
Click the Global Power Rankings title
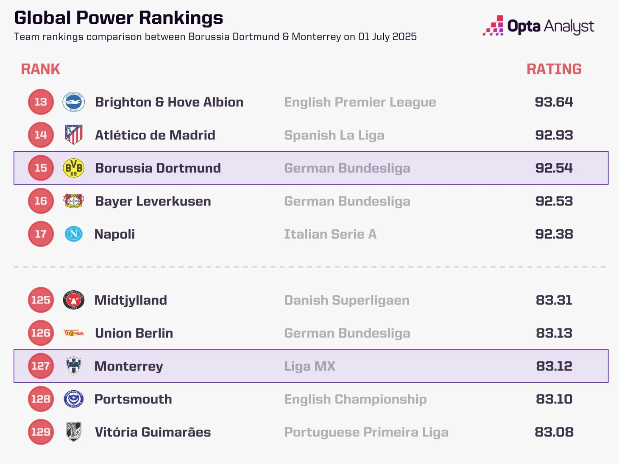(x=119, y=18)
